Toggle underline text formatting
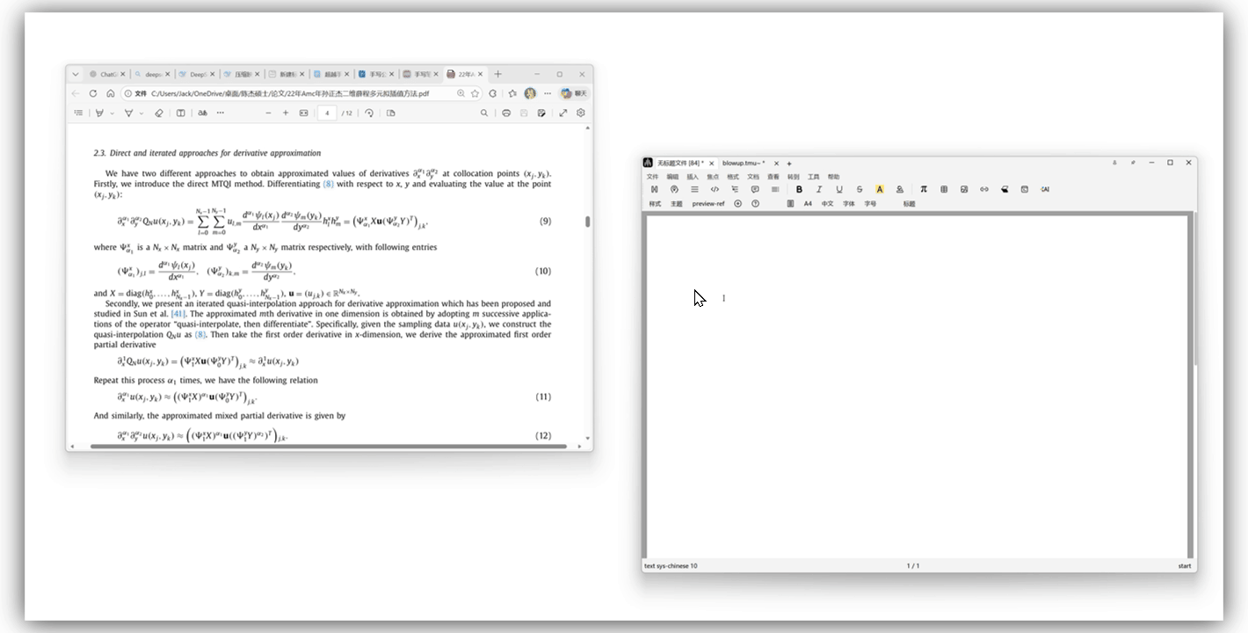 point(839,189)
